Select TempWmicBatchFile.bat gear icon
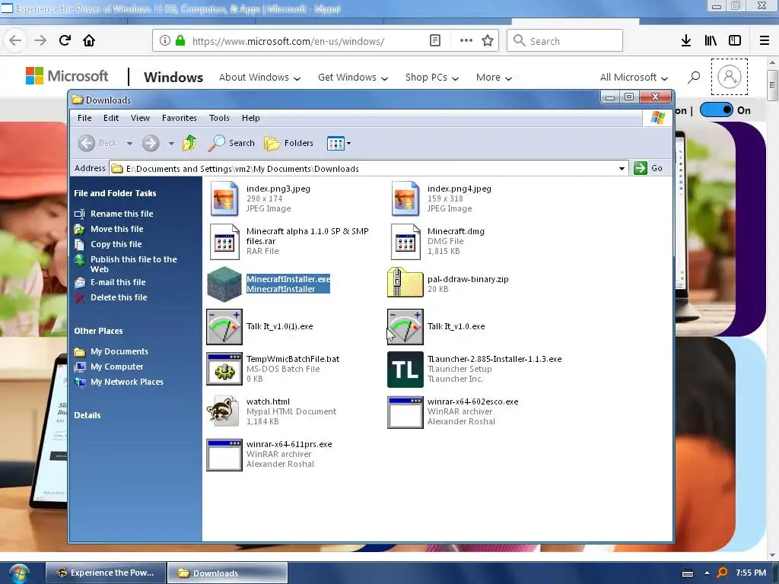 pyautogui.click(x=224, y=369)
